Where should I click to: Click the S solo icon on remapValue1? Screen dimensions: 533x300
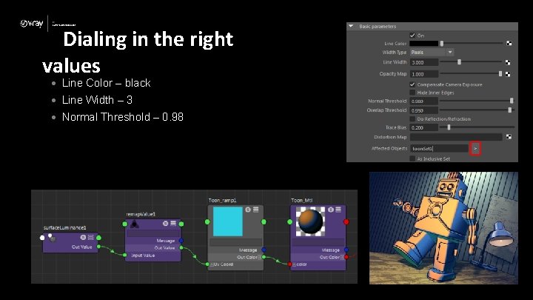pos(166,224)
